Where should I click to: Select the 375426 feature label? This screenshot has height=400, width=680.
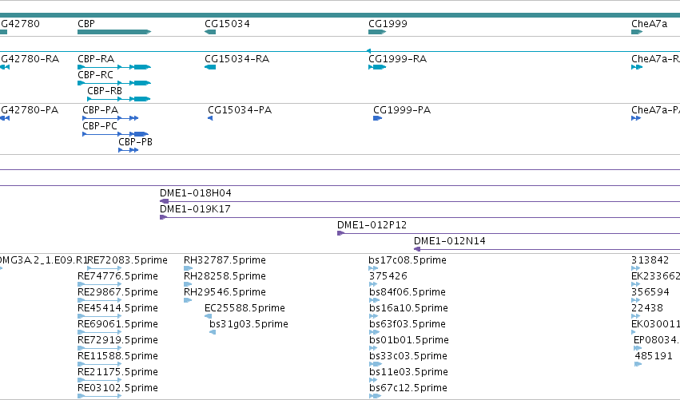(388, 276)
